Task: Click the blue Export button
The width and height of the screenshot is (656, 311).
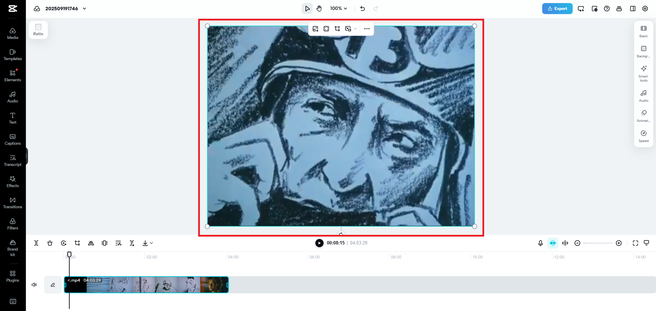Action: coord(557,9)
